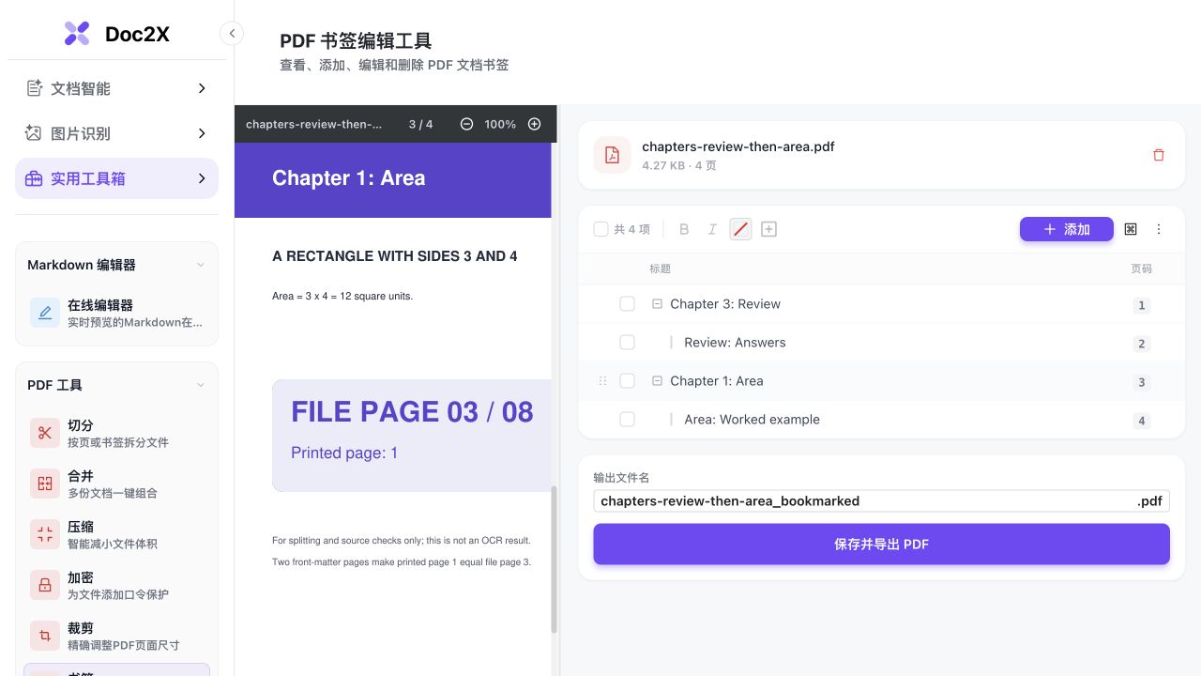Expand the 实用工具箱 chevron
Image resolution: width=1201 pixels, height=676 pixels.
[x=202, y=178]
